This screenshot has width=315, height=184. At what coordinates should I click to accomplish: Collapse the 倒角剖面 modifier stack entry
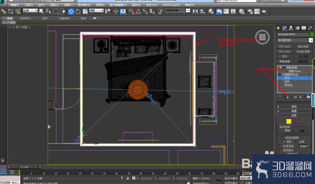284,67
